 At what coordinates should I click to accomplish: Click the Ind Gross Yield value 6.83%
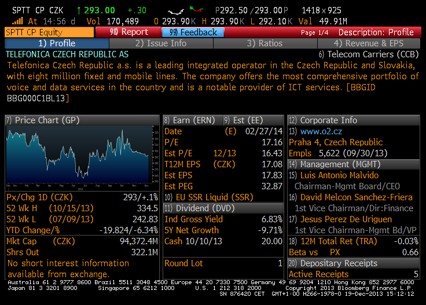point(272,219)
